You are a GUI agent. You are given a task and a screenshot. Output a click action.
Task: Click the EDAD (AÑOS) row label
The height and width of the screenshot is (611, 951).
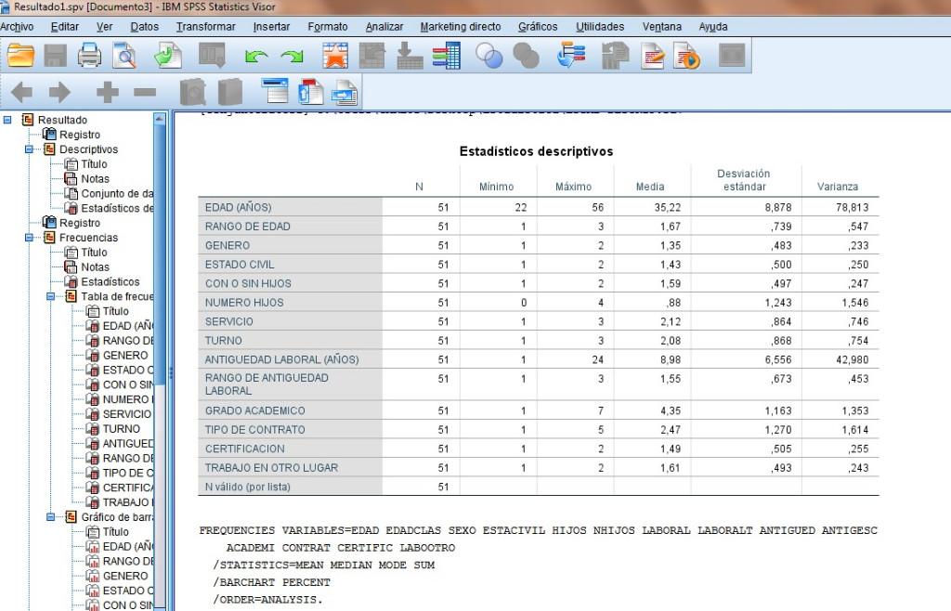coord(239,207)
